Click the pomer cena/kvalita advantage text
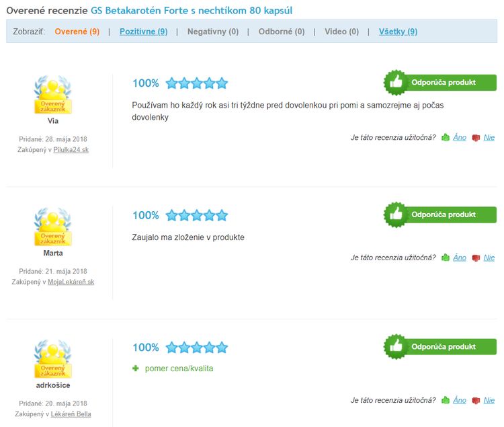Viewport: 504px width, 427px height. (179, 368)
